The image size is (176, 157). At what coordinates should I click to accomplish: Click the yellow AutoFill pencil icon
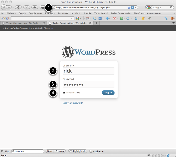(143, 18)
